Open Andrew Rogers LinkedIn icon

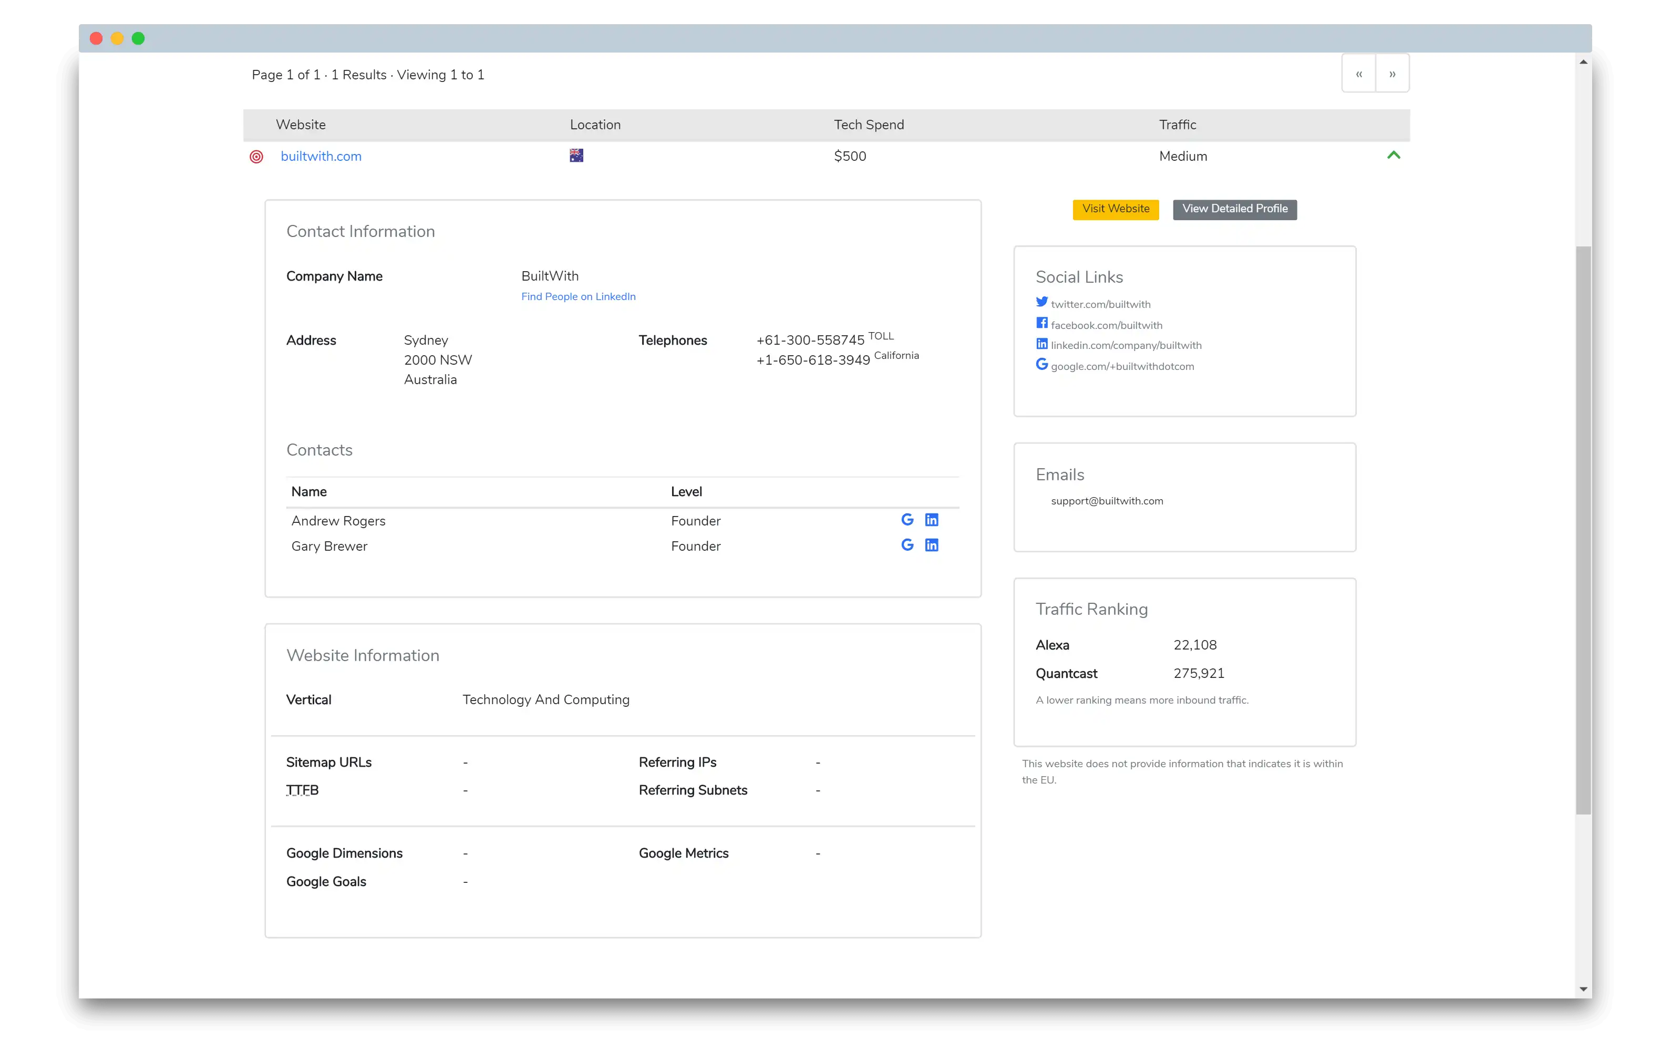(931, 520)
